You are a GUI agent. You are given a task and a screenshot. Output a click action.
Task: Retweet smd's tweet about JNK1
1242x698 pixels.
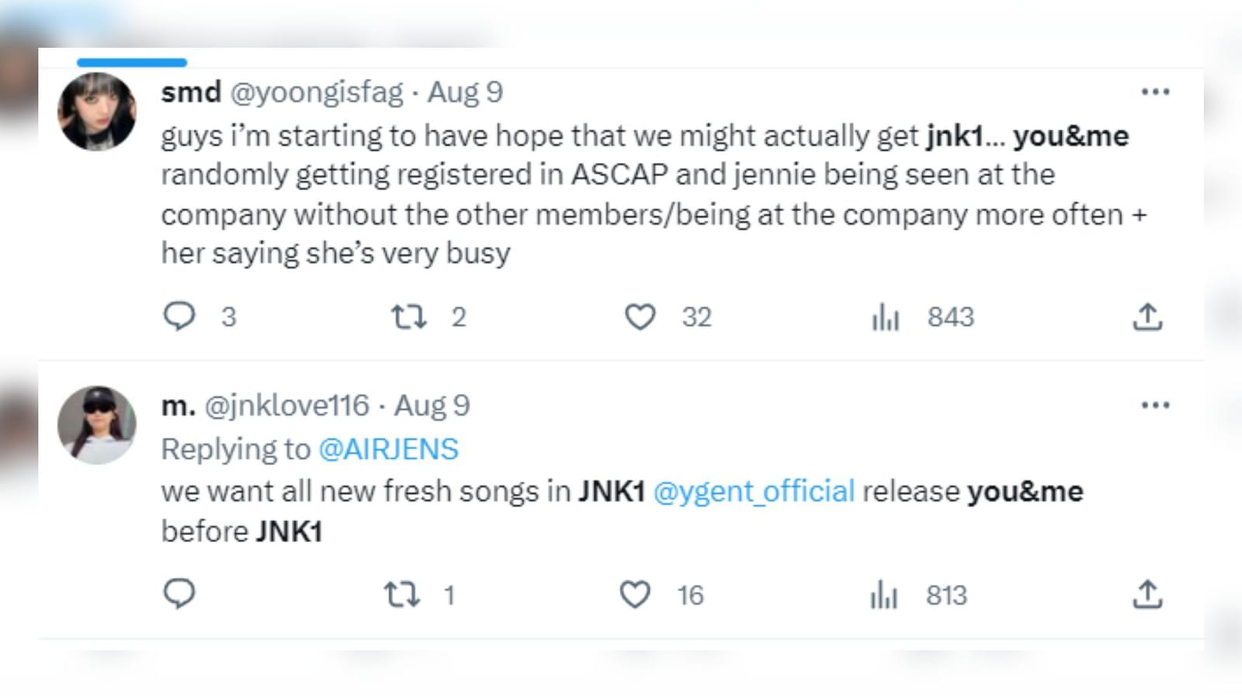click(410, 316)
